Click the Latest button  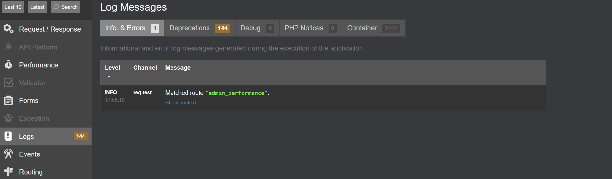coord(37,7)
